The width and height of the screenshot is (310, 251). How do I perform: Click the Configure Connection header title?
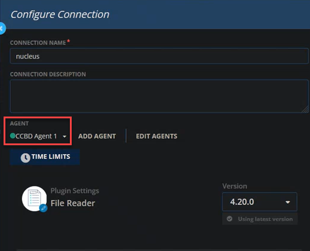[x=60, y=14]
